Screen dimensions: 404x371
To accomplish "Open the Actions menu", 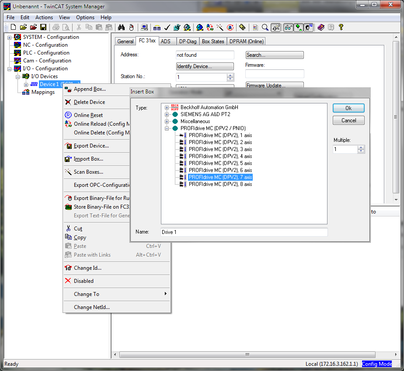I will click(44, 17).
